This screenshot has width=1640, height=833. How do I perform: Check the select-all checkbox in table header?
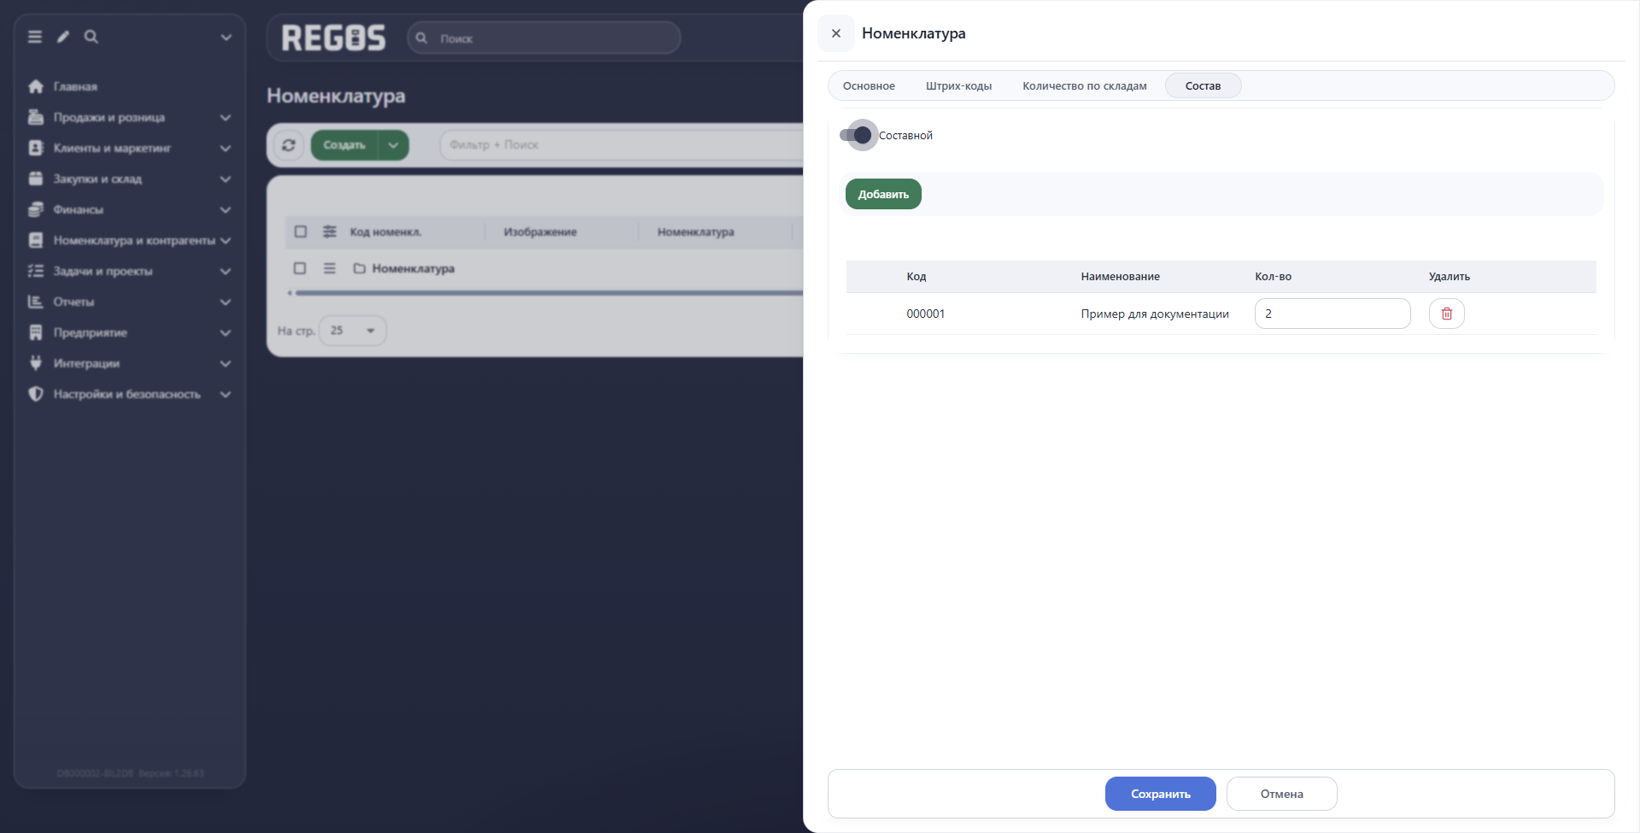coord(301,232)
